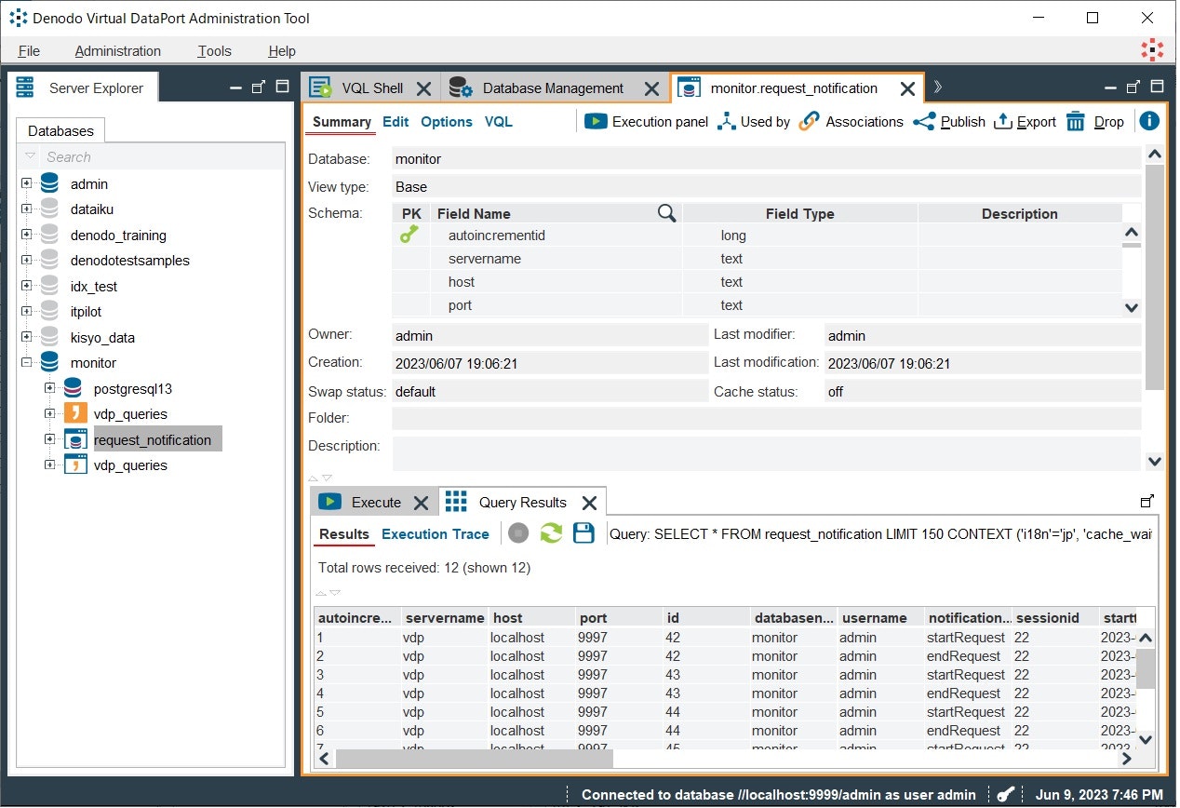Open the Administration menu
Screen dimensions: 1180x808
point(118,51)
